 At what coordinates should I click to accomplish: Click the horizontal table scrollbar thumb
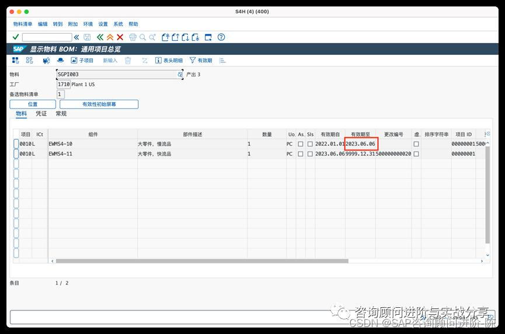click(202, 261)
